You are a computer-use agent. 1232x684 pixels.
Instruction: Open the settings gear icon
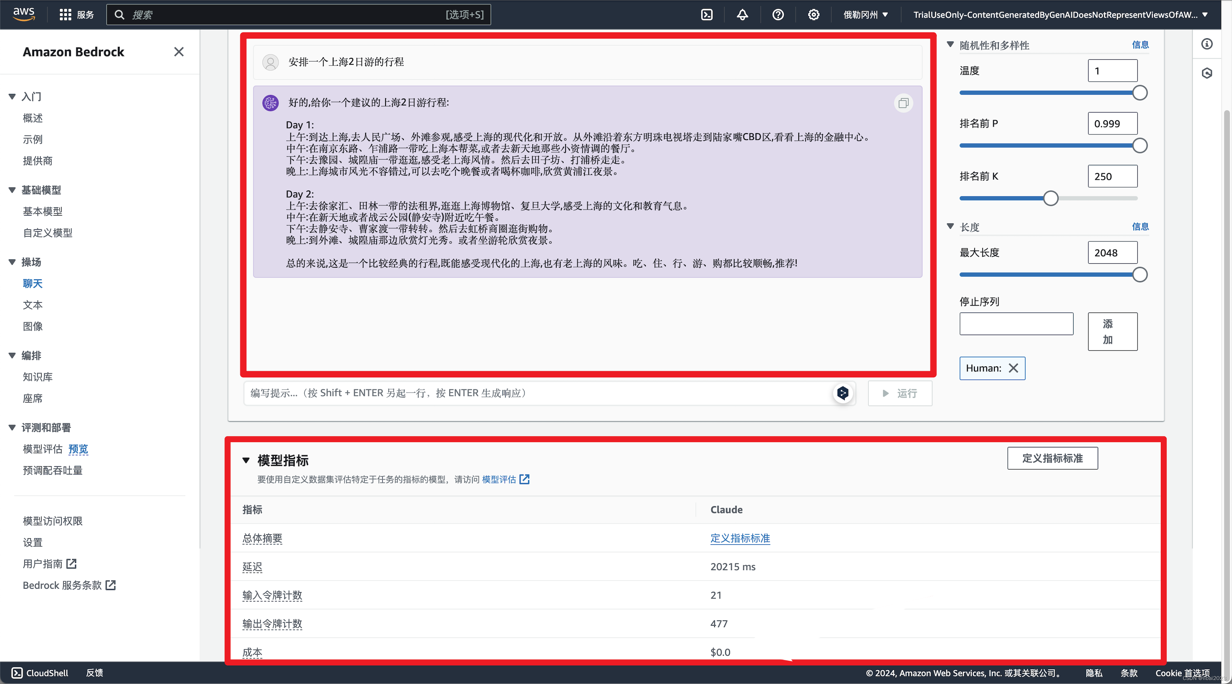click(814, 15)
